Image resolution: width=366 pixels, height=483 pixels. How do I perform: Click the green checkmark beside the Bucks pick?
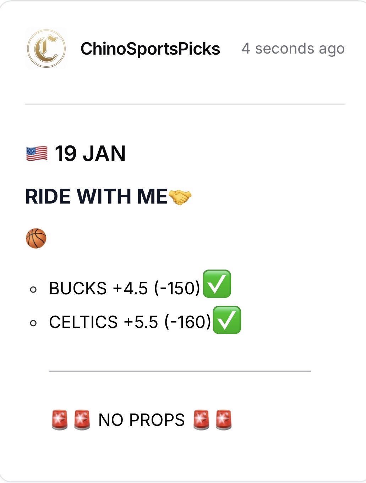pos(217,284)
